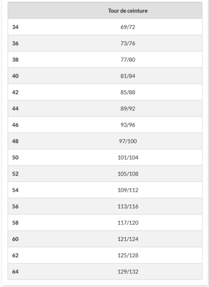Click the 113/116 measurement cell
The height and width of the screenshot is (287, 209).
tap(128, 206)
